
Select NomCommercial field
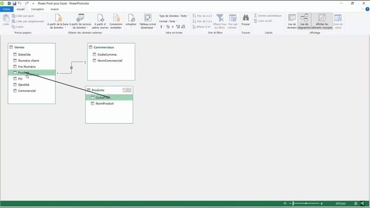[111, 61]
